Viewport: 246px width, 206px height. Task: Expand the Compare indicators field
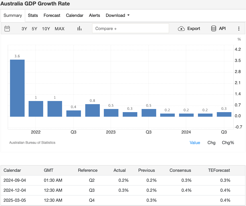(130, 29)
